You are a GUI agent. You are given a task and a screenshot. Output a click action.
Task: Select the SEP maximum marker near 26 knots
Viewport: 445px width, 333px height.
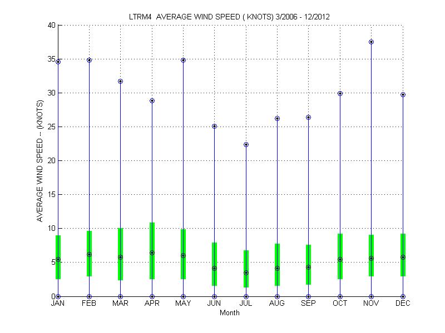[x=309, y=117]
